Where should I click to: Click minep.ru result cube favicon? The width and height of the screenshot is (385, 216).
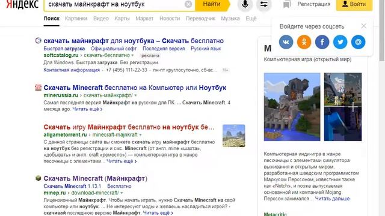point(38,178)
